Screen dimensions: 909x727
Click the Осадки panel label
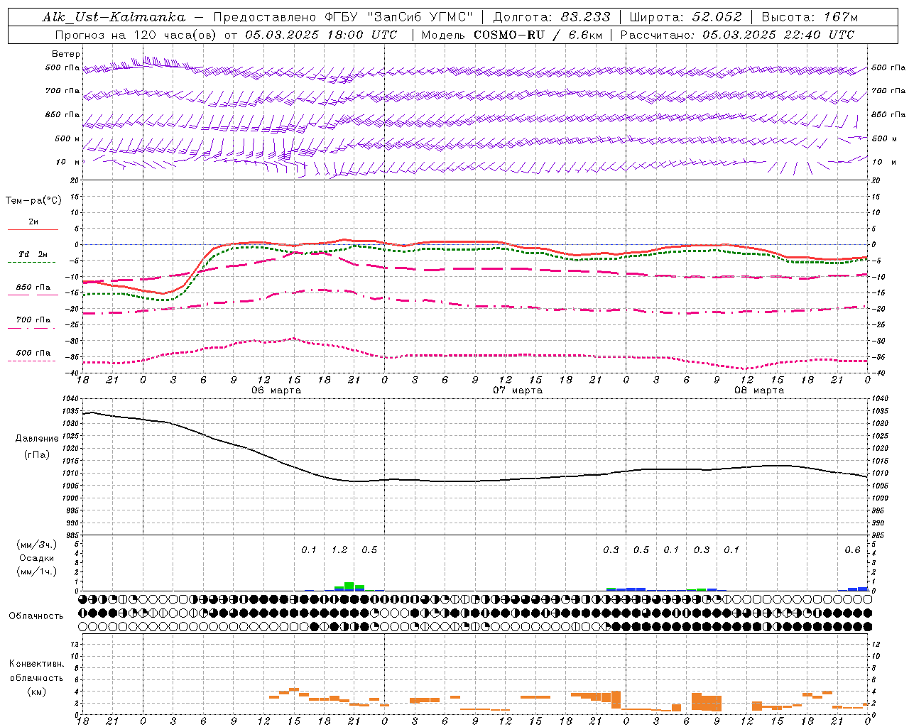click(x=37, y=558)
